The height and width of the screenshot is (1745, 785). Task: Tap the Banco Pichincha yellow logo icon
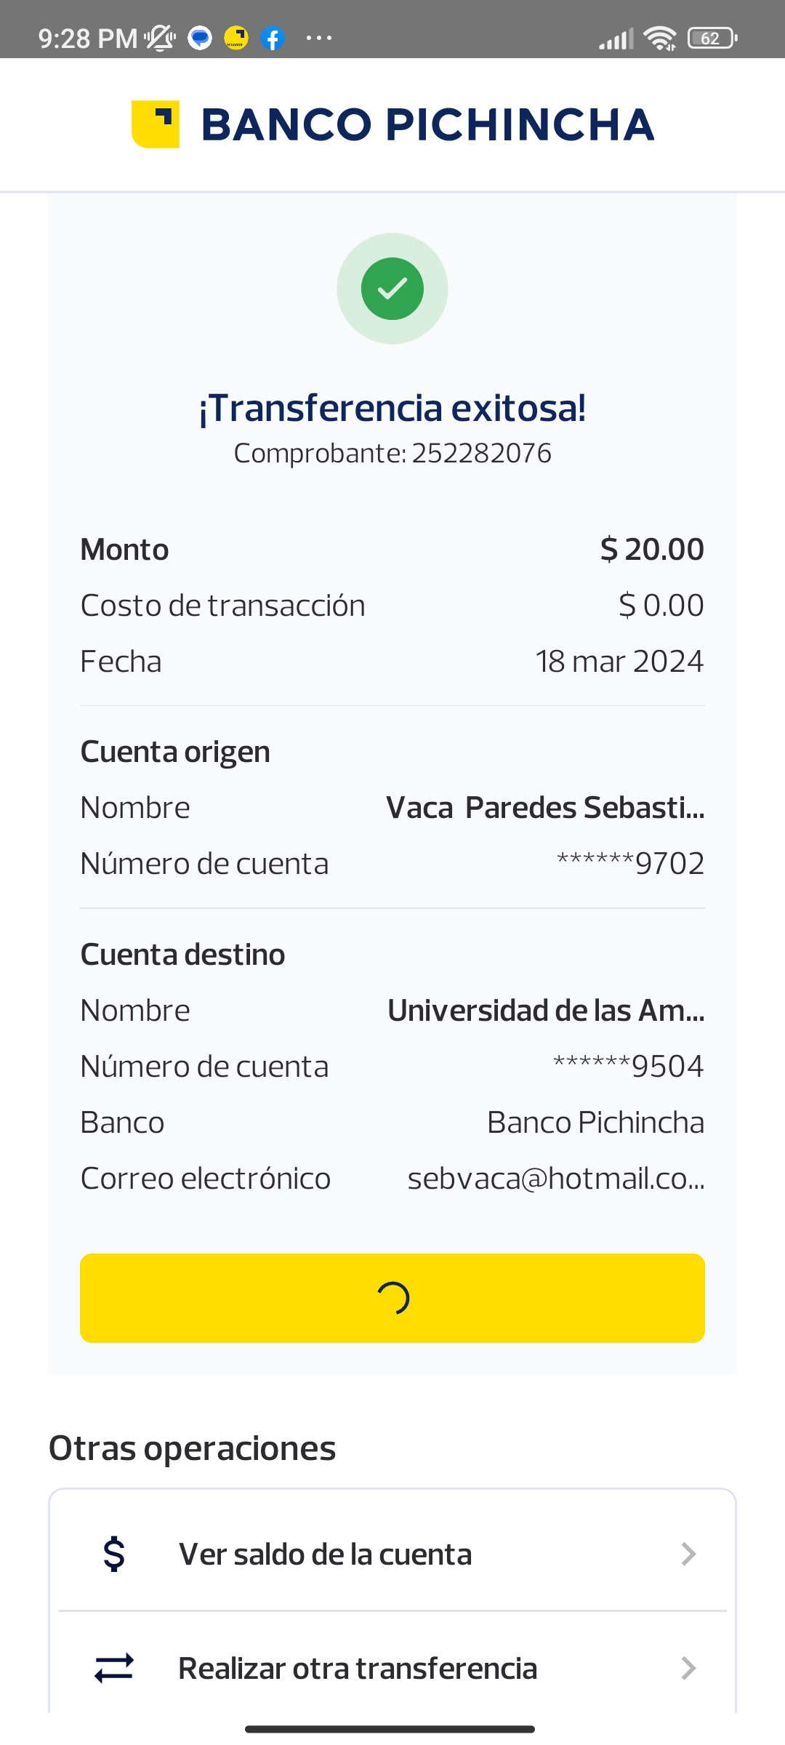(155, 124)
